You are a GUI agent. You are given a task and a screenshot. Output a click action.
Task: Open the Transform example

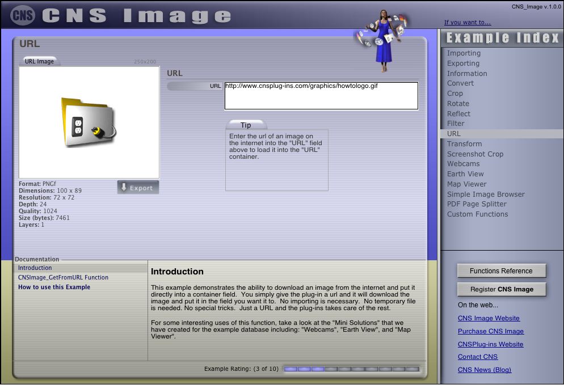tap(464, 144)
